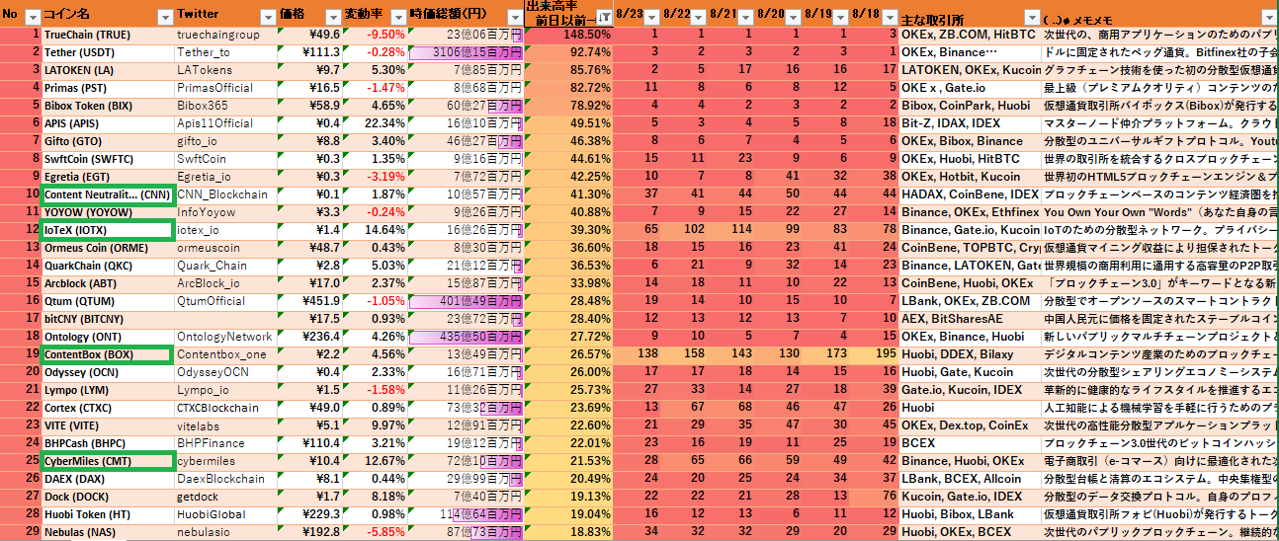Open the 価格 column filter dropdown

[x=332, y=17]
